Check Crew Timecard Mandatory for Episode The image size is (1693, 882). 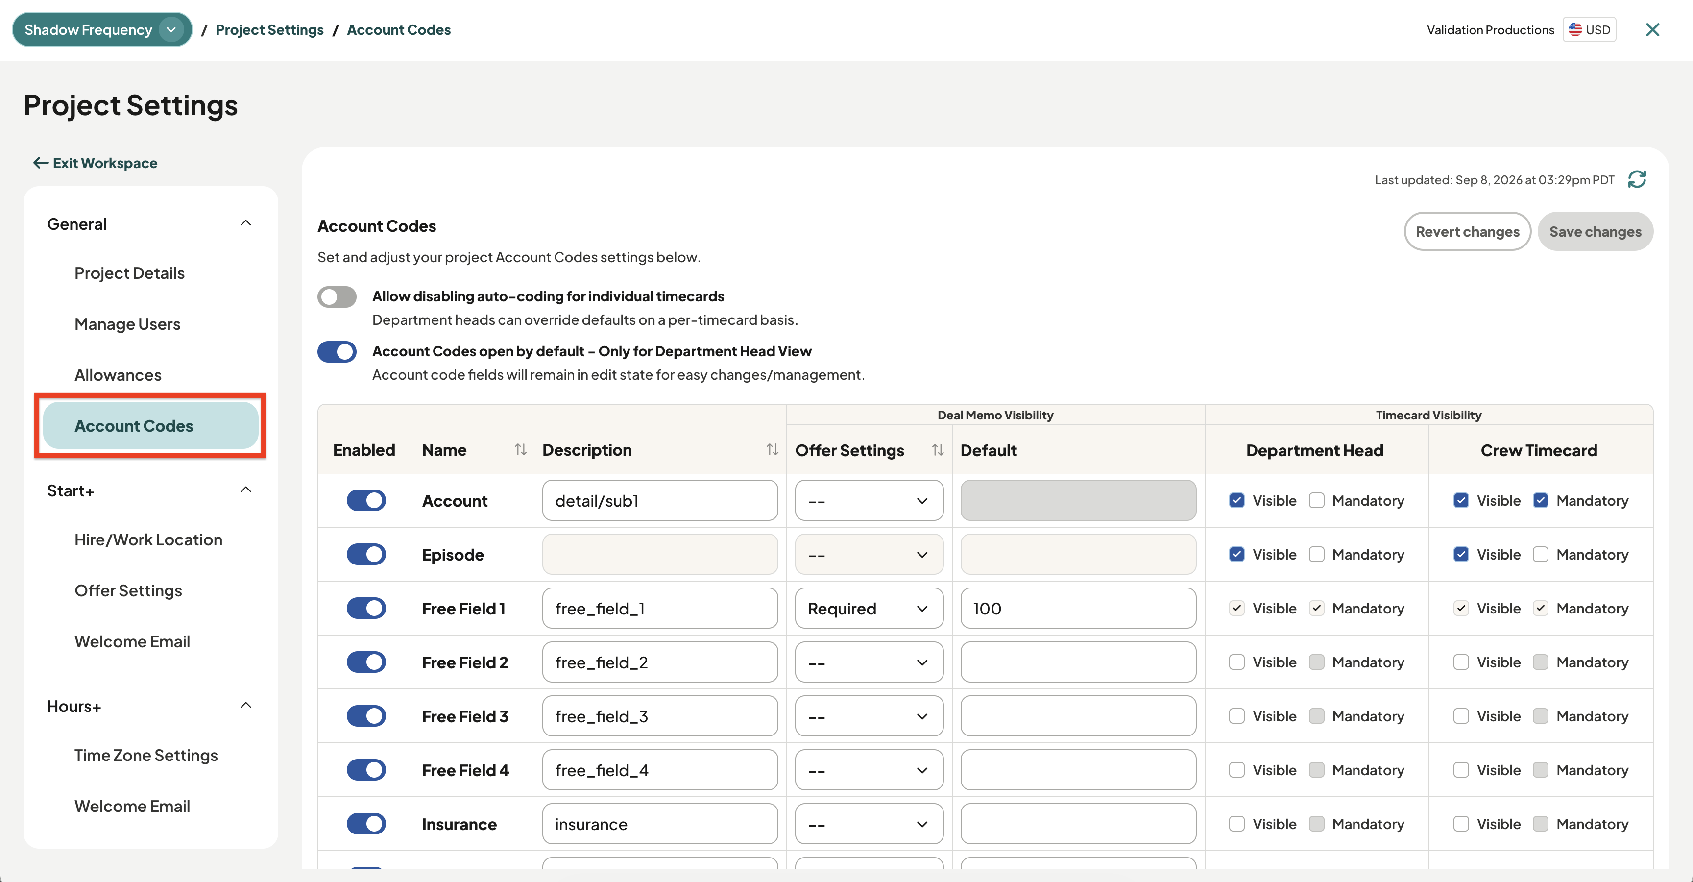(x=1541, y=554)
